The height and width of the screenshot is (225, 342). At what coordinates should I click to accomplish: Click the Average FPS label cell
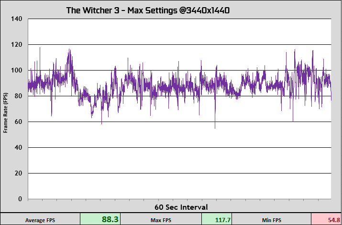click(x=40, y=219)
